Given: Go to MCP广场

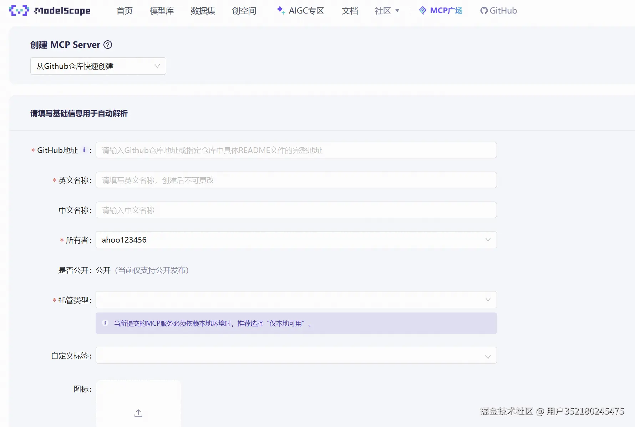Looking at the screenshot, I should tap(441, 11).
